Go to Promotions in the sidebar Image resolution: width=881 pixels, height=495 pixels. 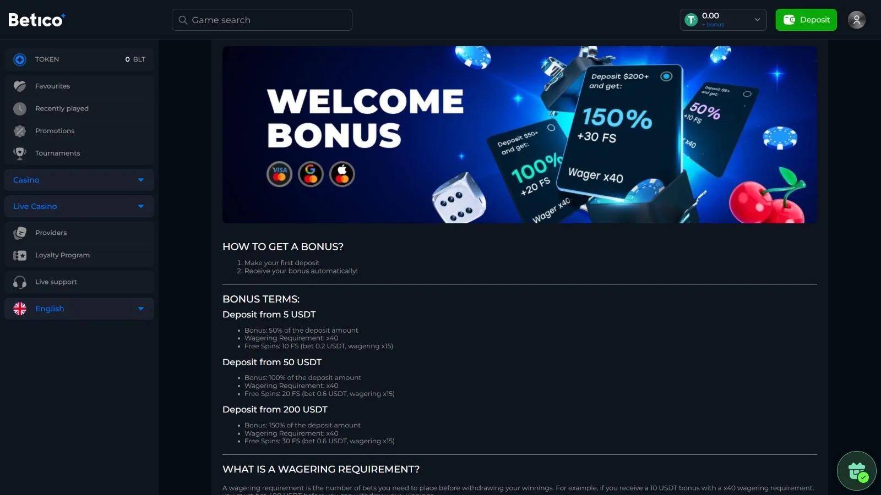[x=79, y=131]
